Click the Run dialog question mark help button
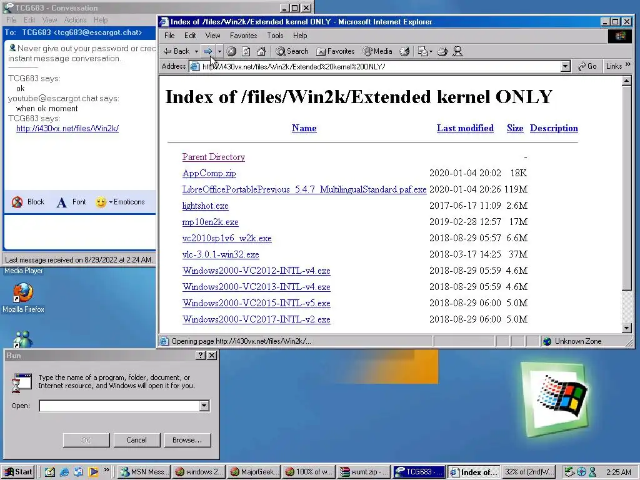The width and height of the screenshot is (640, 480). pyautogui.click(x=200, y=356)
